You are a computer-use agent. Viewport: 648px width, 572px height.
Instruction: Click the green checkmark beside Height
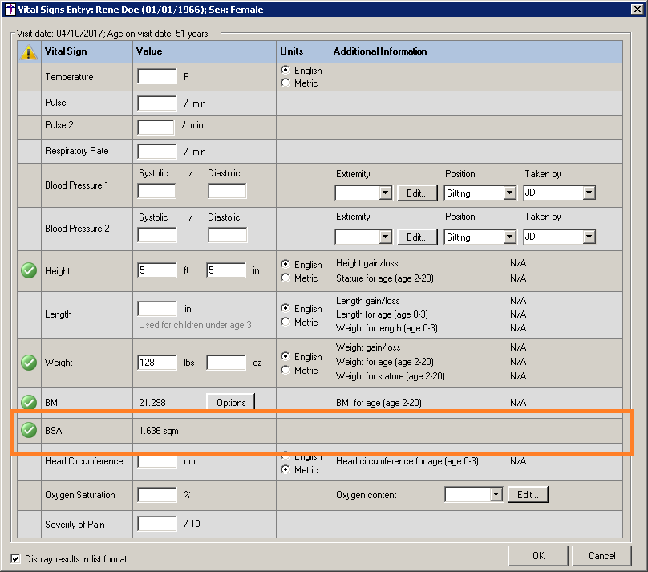point(29,271)
